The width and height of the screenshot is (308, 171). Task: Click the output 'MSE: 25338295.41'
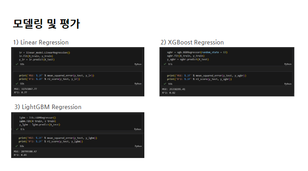[174, 89]
